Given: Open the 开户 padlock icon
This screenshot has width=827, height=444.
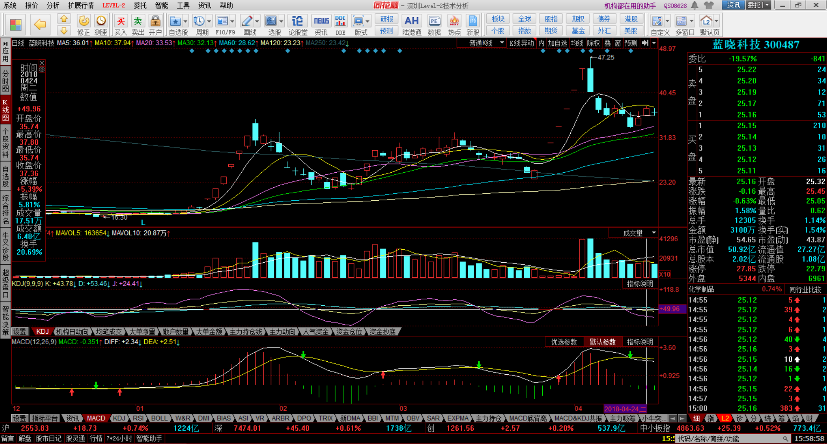Looking at the screenshot, I should point(155,25).
